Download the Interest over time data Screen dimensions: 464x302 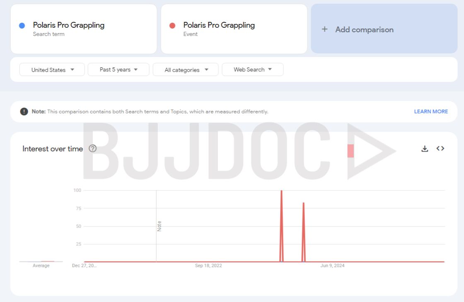click(x=425, y=149)
